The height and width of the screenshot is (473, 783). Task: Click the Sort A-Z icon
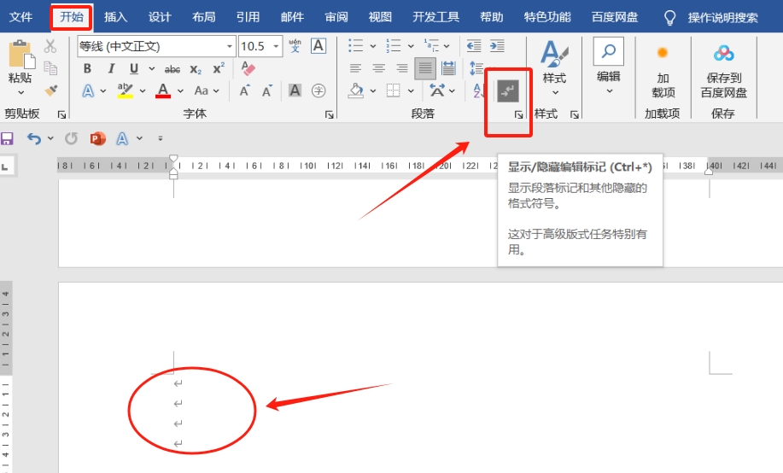[x=478, y=91]
